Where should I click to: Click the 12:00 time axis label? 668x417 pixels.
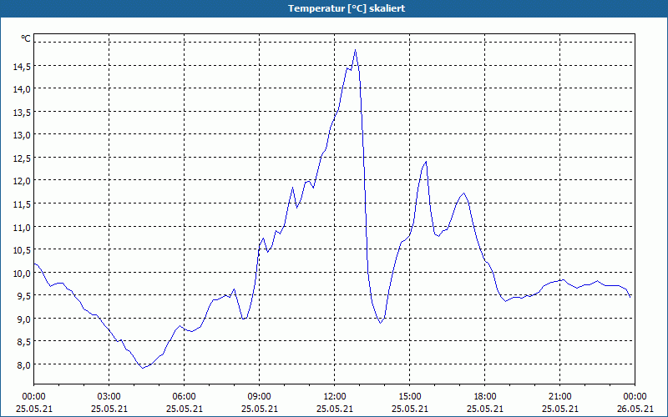[x=335, y=397]
